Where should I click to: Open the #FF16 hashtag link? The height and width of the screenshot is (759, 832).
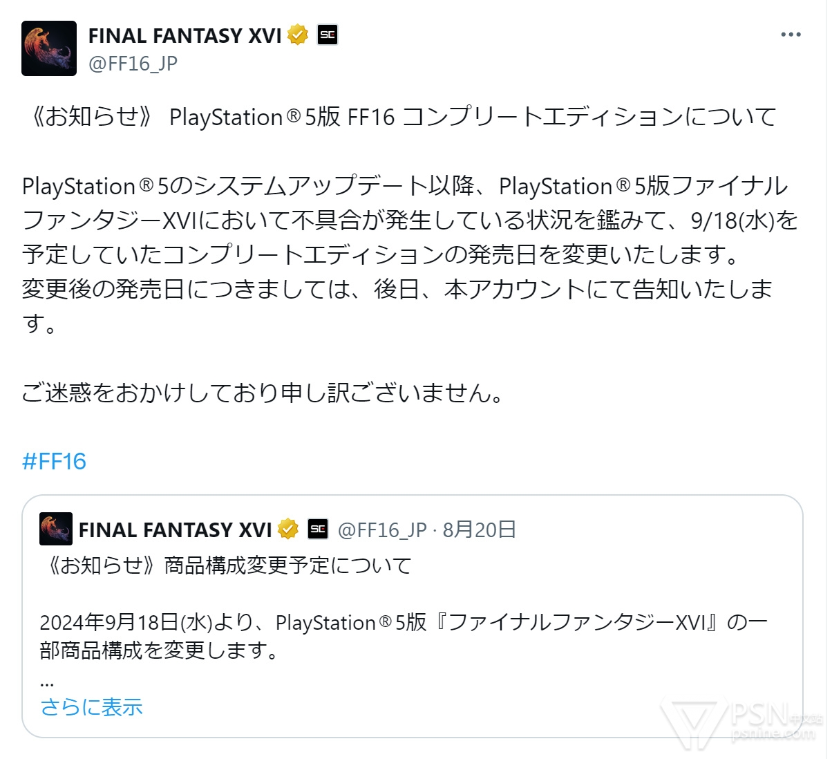click(x=54, y=461)
